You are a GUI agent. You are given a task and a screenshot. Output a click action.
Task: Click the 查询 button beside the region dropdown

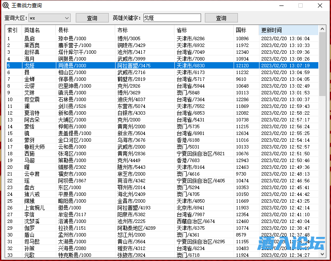pyautogui.click(x=92, y=18)
